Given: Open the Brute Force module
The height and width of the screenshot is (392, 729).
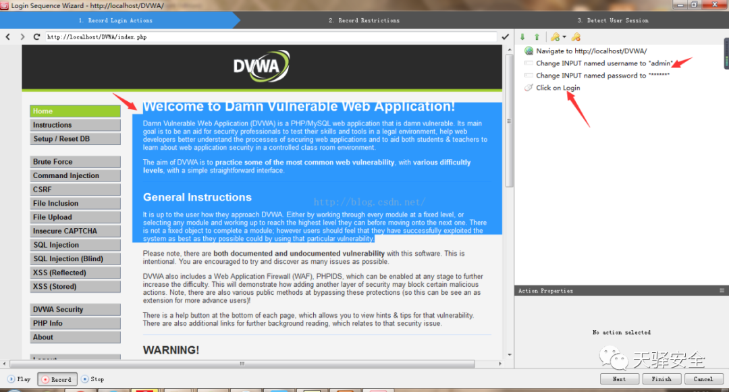Looking at the screenshot, I should coord(76,162).
